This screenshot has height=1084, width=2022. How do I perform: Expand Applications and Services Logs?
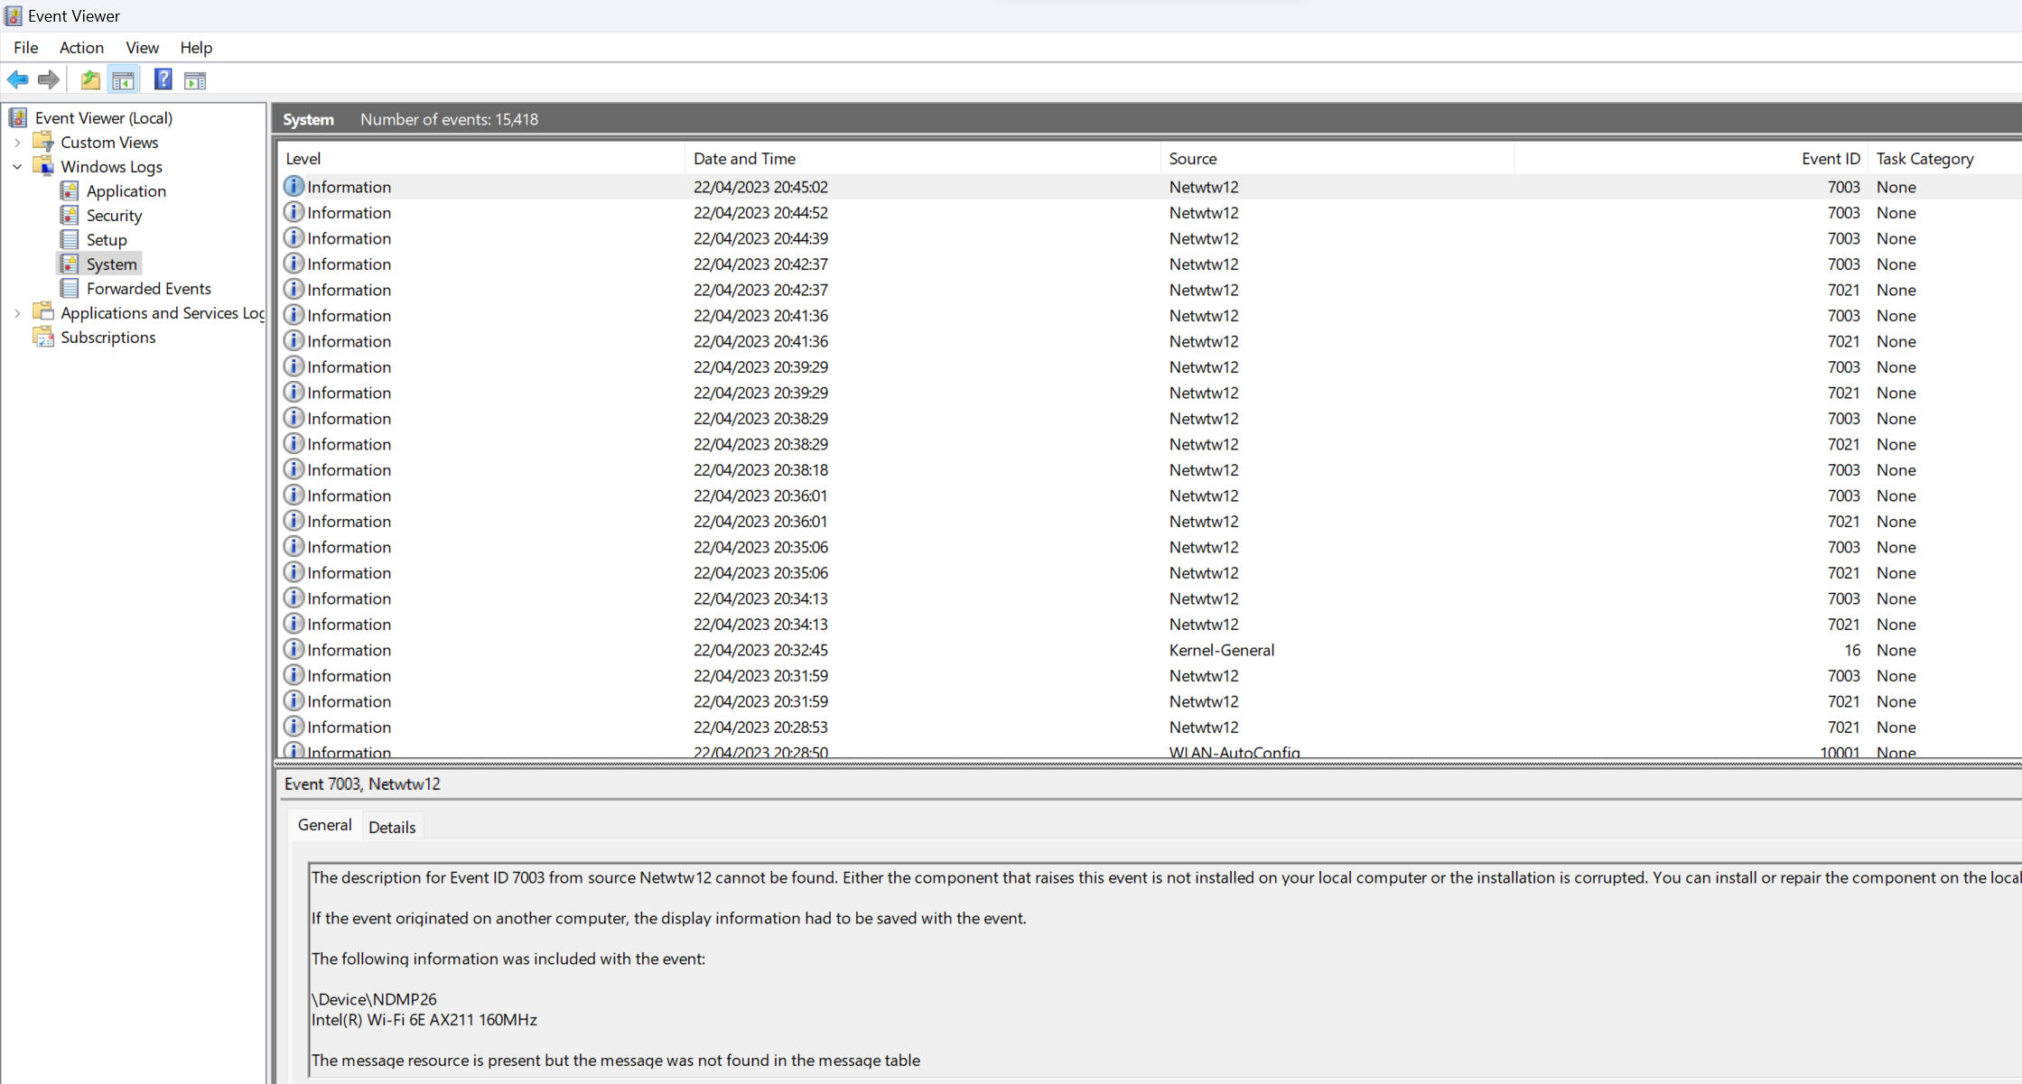(x=17, y=312)
